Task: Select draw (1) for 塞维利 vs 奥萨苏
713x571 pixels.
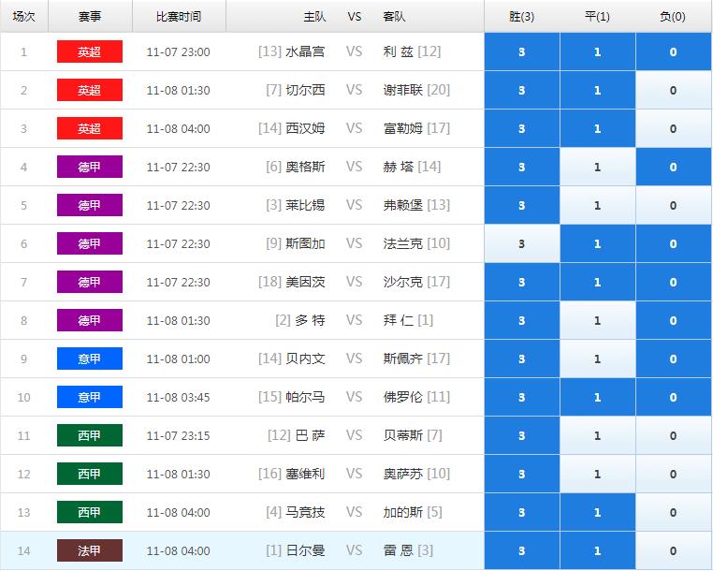Action: (x=598, y=474)
